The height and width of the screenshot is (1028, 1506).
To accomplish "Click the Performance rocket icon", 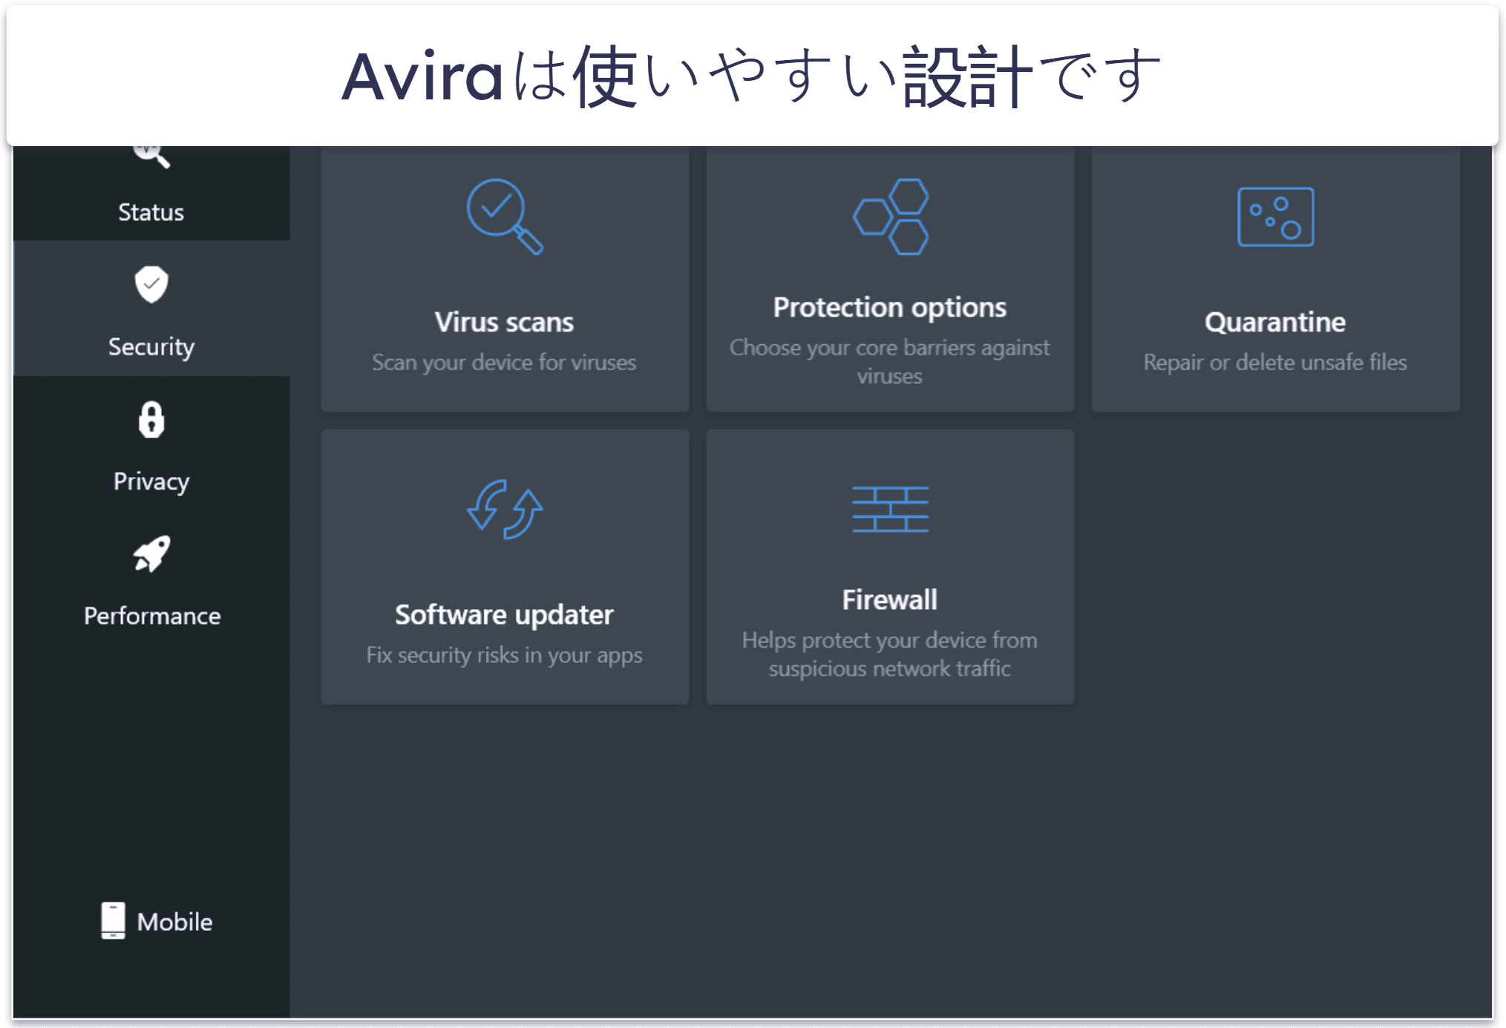I will pyautogui.click(x=151, y=554).
